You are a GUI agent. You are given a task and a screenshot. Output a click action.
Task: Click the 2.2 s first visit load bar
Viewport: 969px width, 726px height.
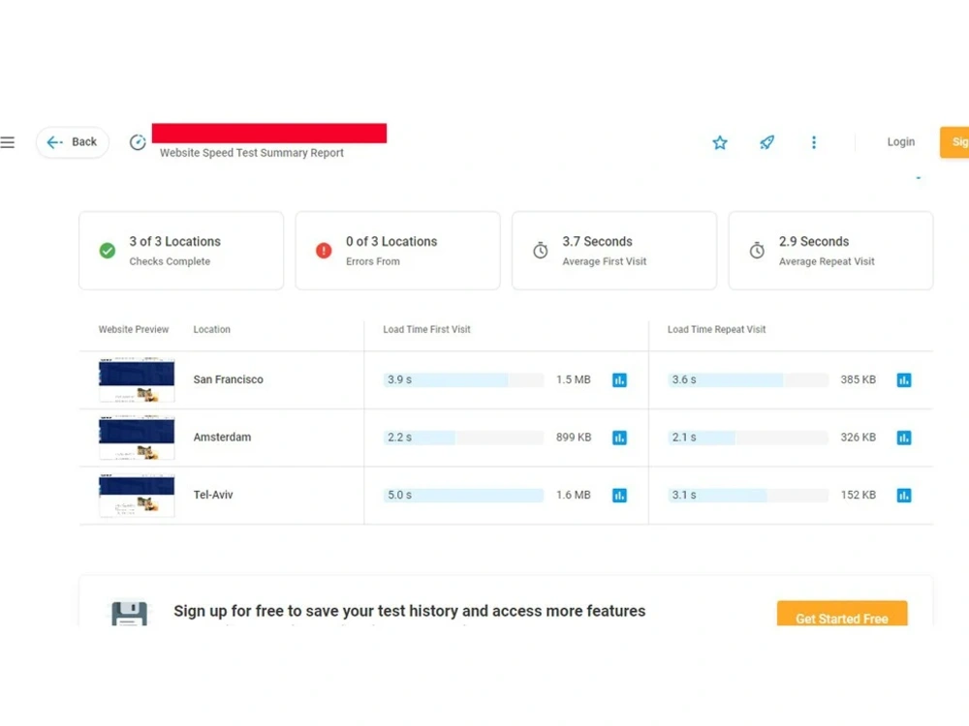(463, 438)
